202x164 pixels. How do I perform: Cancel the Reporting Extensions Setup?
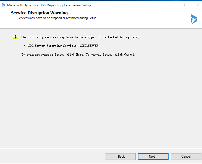[x=186, y=156]
